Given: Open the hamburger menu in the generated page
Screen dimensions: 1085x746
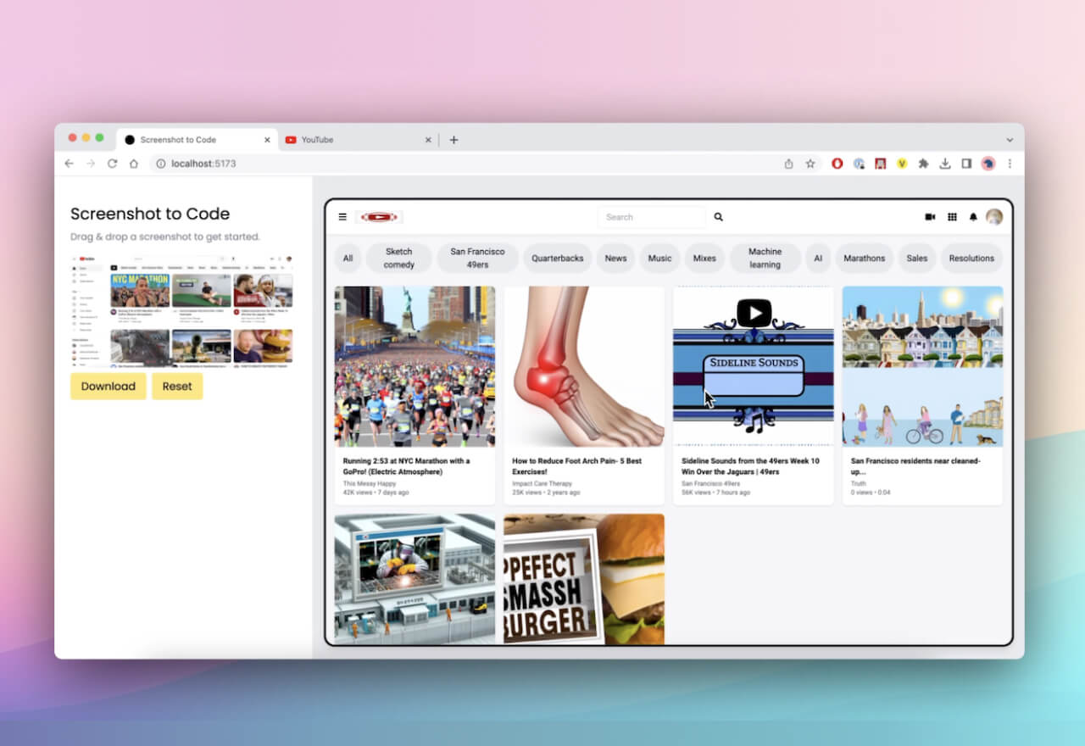Looking at the screenshot, I should [x=342, y=217].
